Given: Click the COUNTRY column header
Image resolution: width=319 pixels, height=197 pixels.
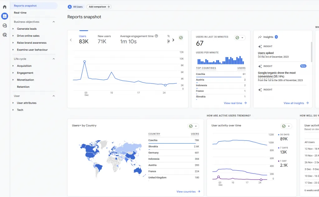Looking at the screenshot, I should coord(154,134).
